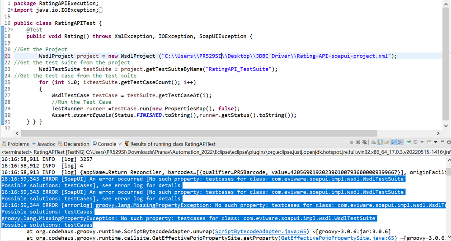Screen dimensions: 451x241
Task: Pin the current console
Action: point(409,142)
